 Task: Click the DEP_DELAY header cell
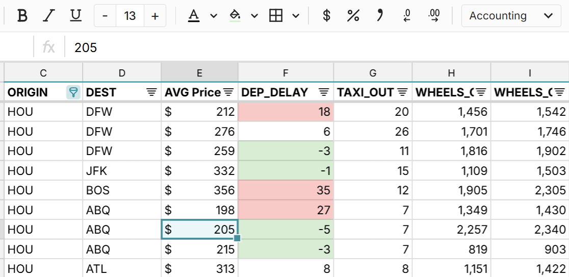[x=286, y=92]
